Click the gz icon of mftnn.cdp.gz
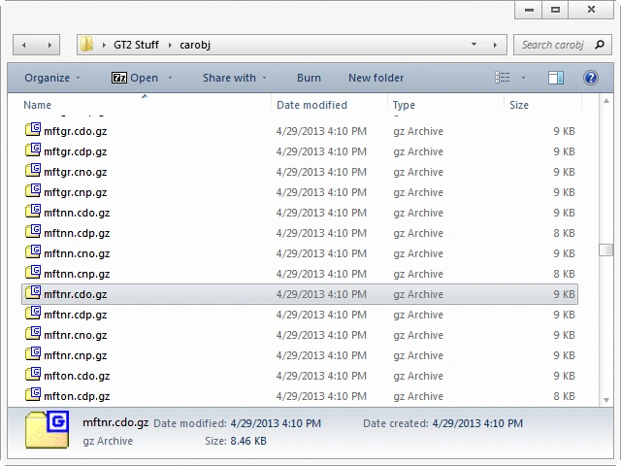Screen dimensions: 621x466 [x=33, y=231]
